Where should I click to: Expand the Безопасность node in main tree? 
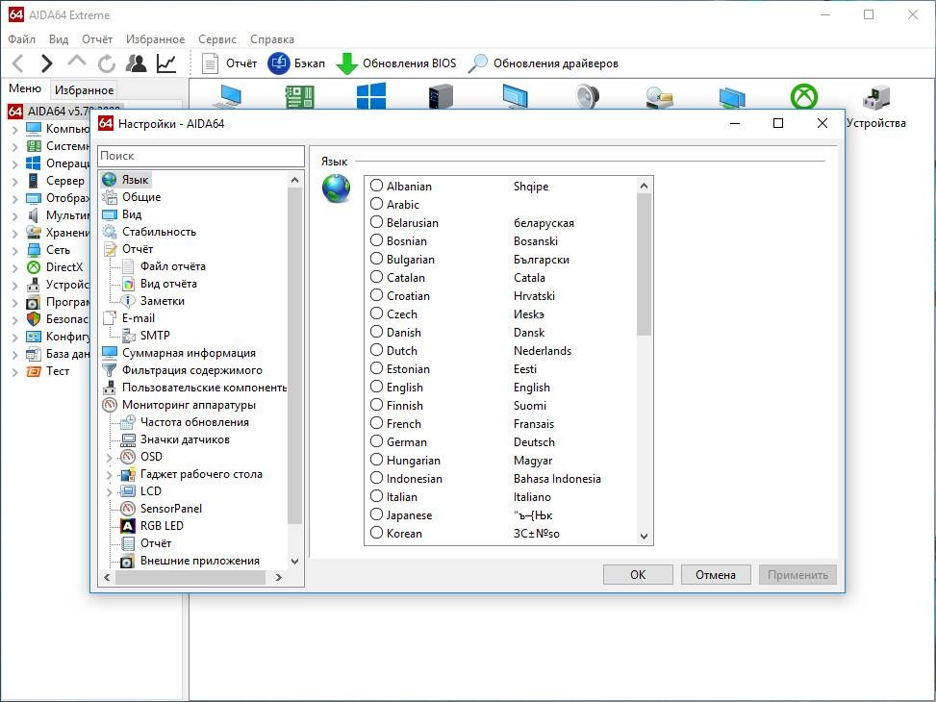(x=15, y=320)
